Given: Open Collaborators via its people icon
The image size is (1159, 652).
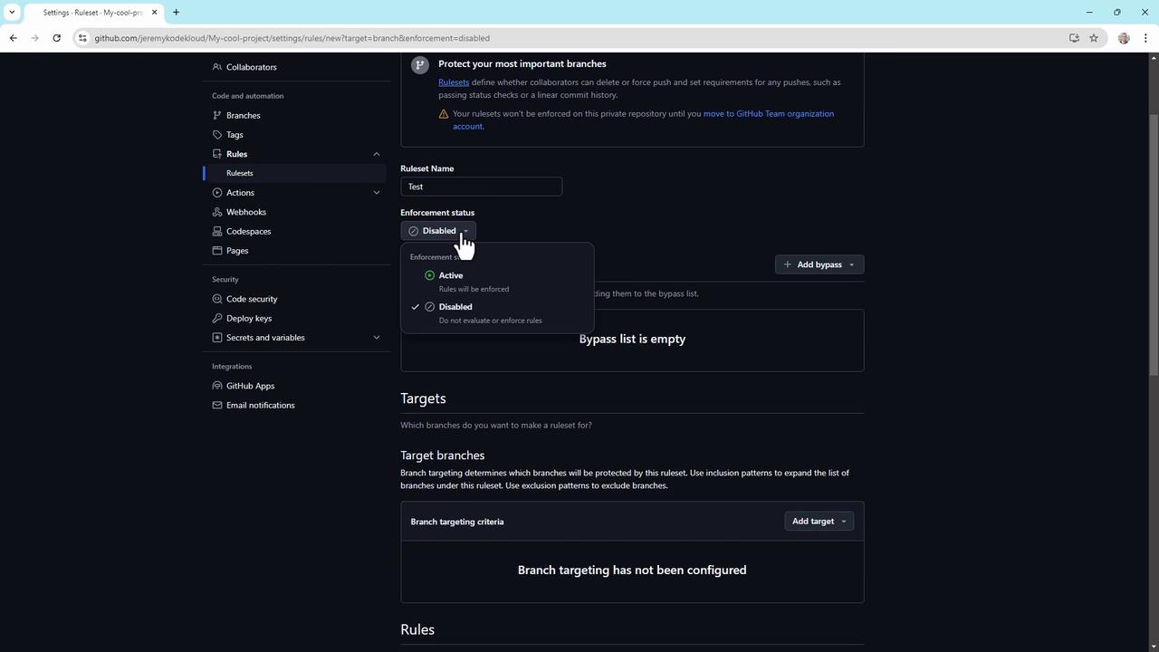Looking at the screenshot, I should pyautogui.click(x=217, y=67).
